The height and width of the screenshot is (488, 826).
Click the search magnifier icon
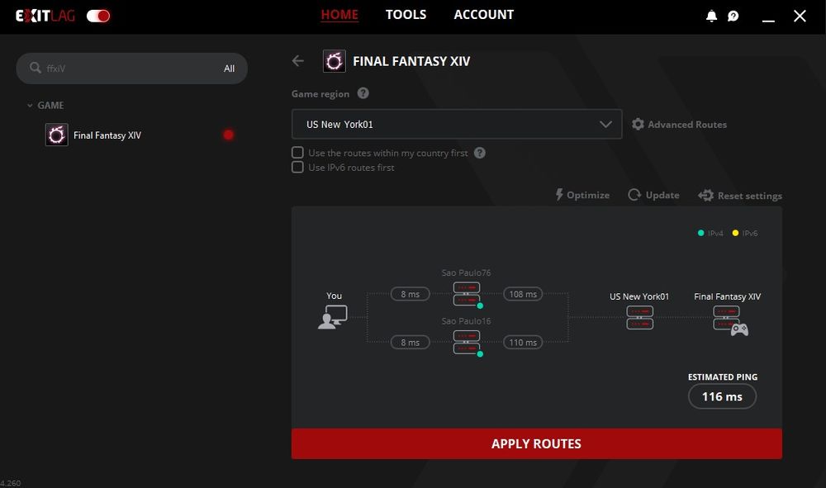click(36, 68)
